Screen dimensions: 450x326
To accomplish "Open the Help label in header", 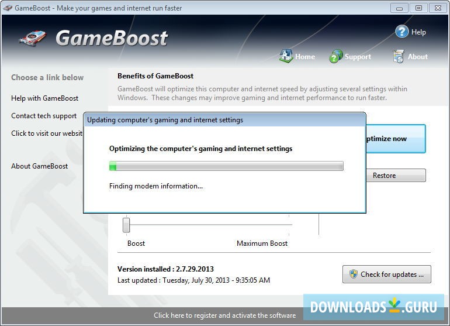I will 418,32.
